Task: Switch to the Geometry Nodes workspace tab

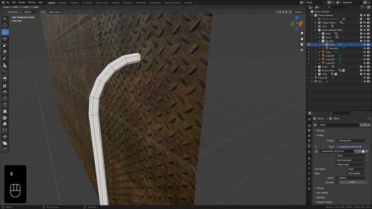Action: coord(173,3)
